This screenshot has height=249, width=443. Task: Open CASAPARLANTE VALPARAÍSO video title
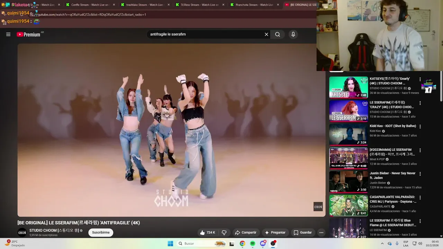393,199
